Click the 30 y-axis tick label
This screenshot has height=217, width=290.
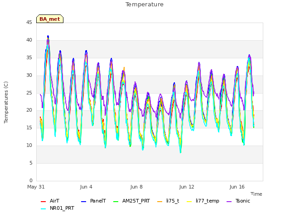click(x=29, y=75)
